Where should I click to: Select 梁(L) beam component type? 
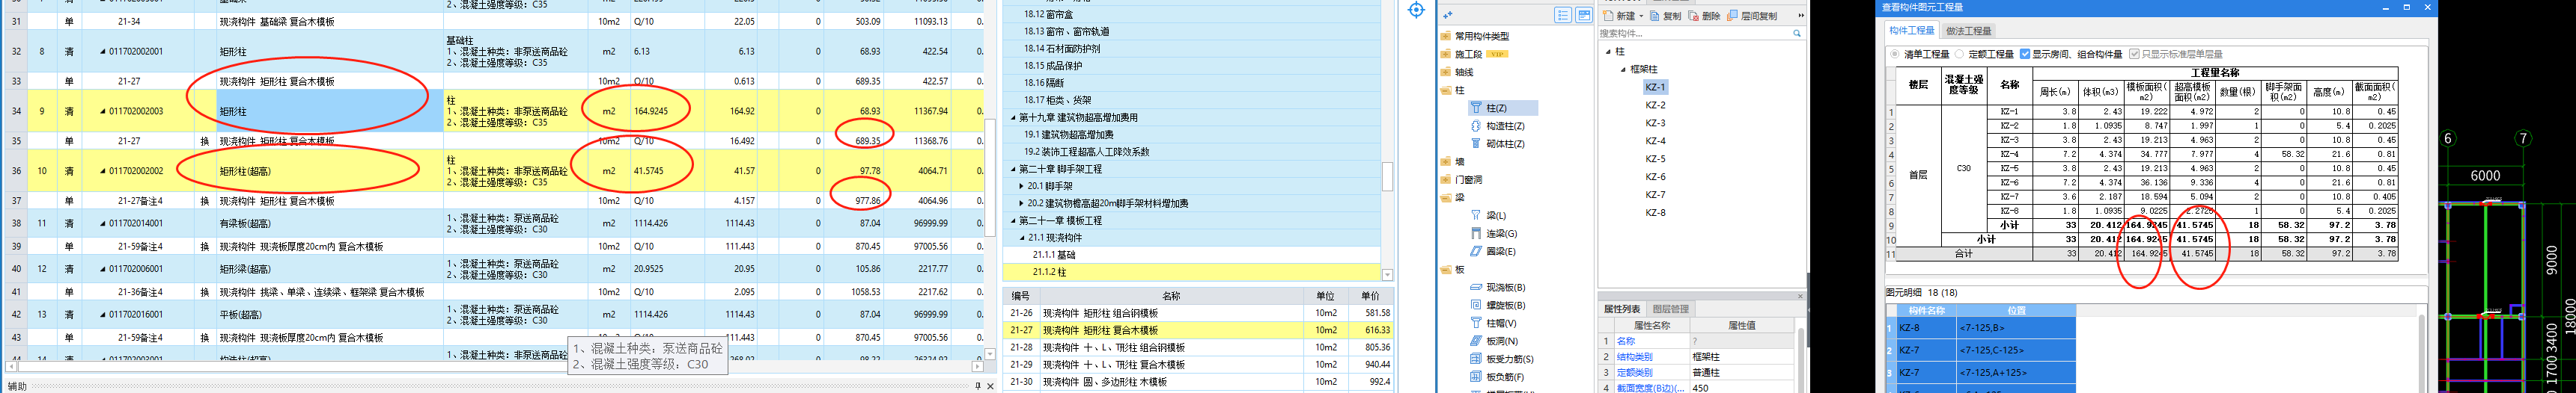click(x=1488, y=215)
